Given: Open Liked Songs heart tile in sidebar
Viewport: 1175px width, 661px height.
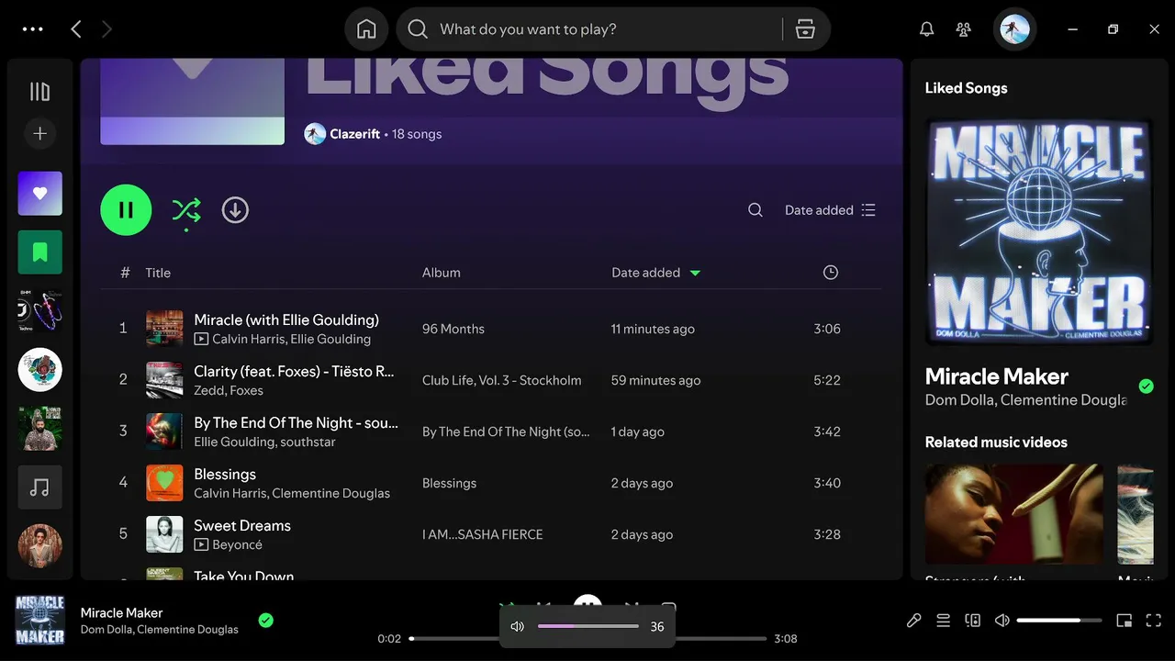Looking at the screenshot, I should tap(40, 194).
